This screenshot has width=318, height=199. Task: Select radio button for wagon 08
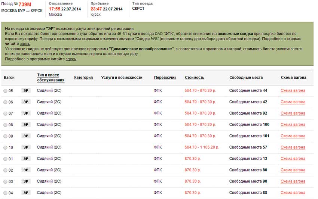[5, 125]
